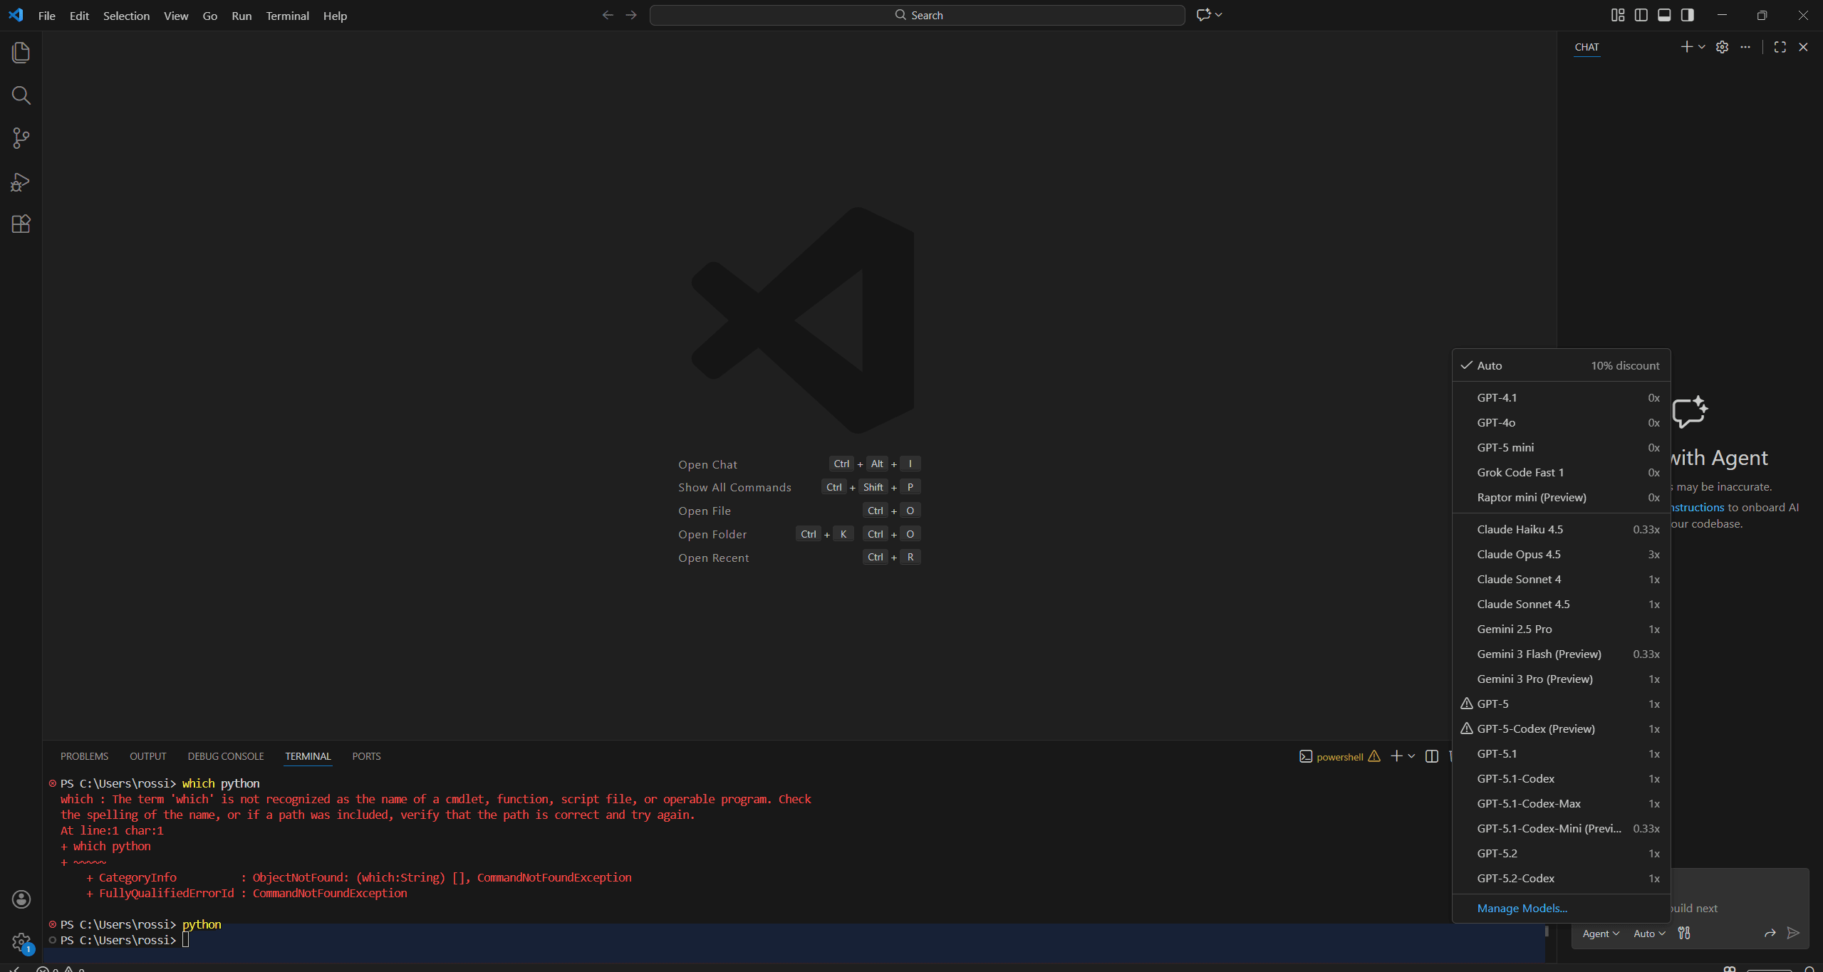The height and width of the screenshot is (972, 1823).
Task: Open the Source Control view
Action: tap(21, 138)
